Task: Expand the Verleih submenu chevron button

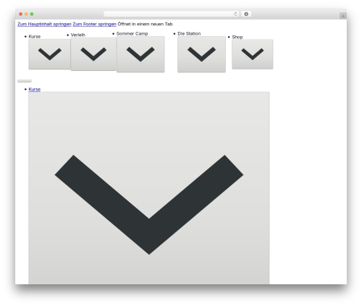Action: (x=93, y=54)
